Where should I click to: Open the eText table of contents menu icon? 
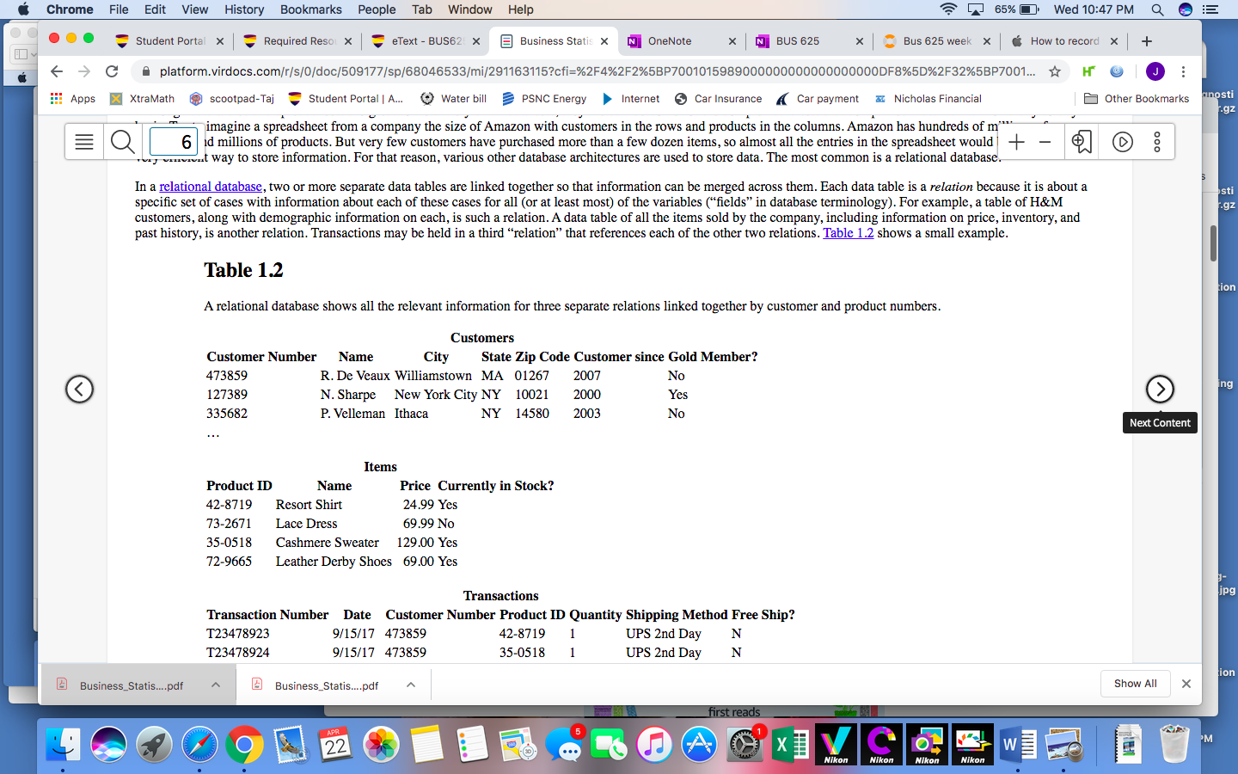pyautogui.click(x=84, y=142)
